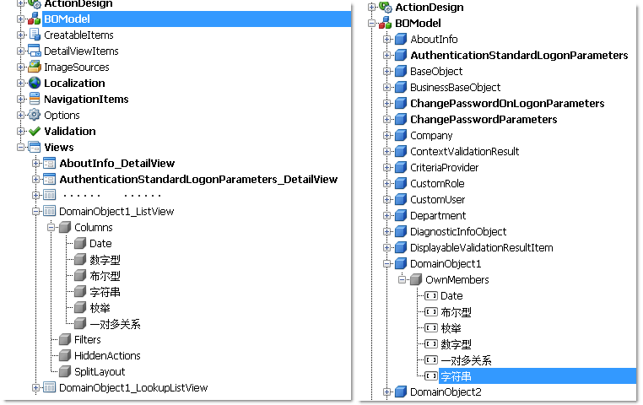This screenshot has width=643, height=405.
Task: Select the BusinessBaseObject class node
Action: pyautogui.click(x=455, y=87)
